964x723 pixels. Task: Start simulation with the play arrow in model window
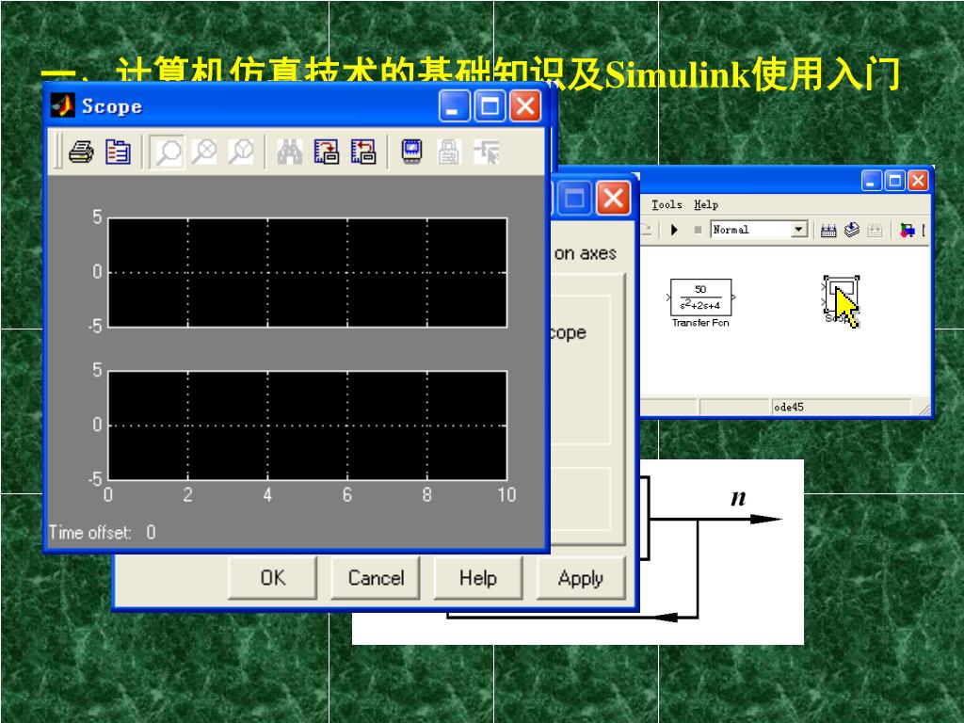674,230
